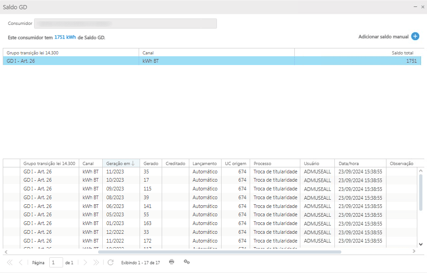The height and width of the screenshot is (273, 427).
Task: Go to next page arrow
Action: click(85, 262)
